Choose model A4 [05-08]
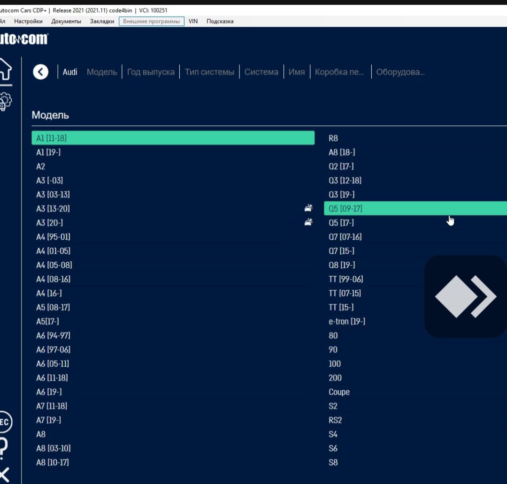This screenshot has width=507, height=484. [173, 265]
